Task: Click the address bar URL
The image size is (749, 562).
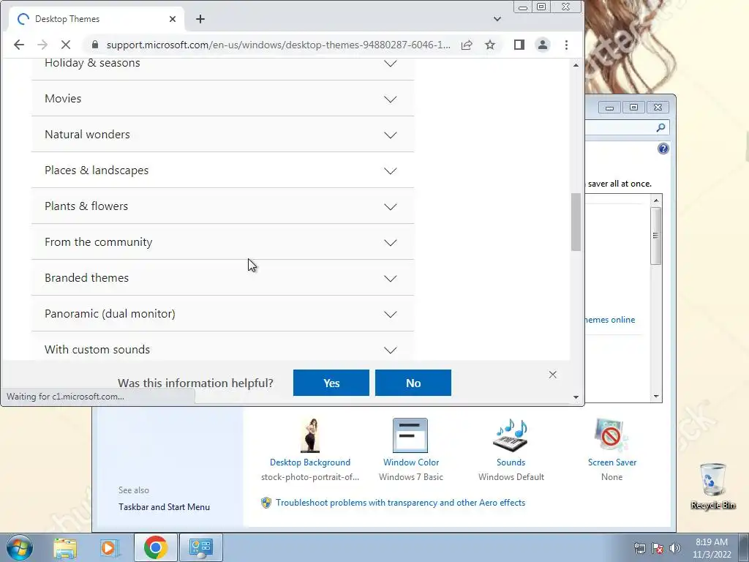Action: coord(278,45)
